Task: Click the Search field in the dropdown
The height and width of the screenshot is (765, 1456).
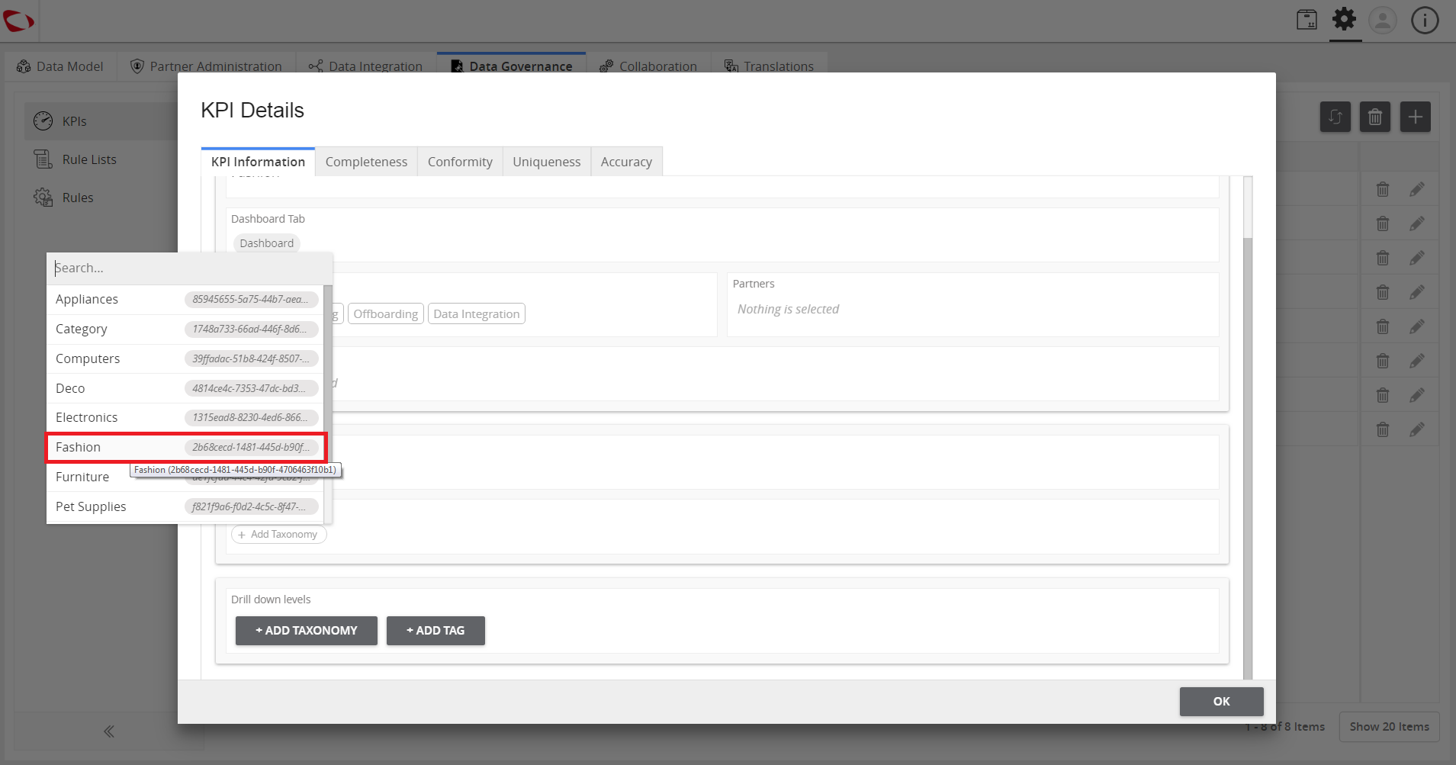Action: (x=189, y=268)
